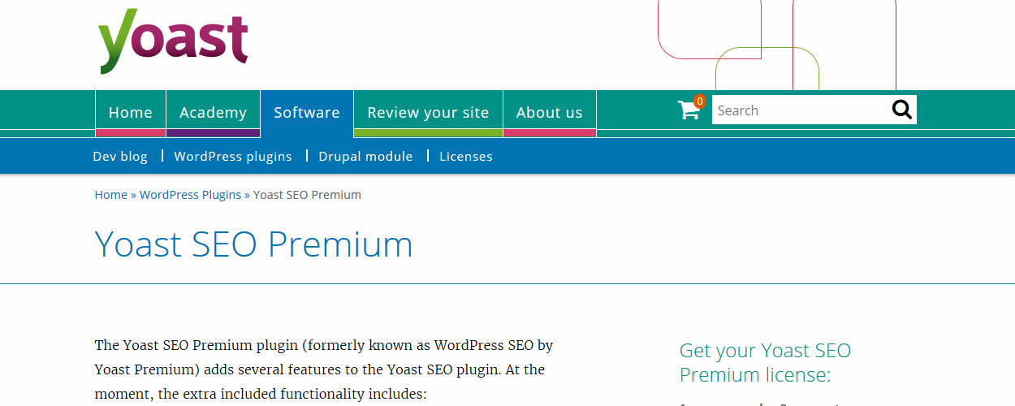Screen dimensions: 1015x406
Task: Open the Dev blog submenu link
Action: pos(120,156)
